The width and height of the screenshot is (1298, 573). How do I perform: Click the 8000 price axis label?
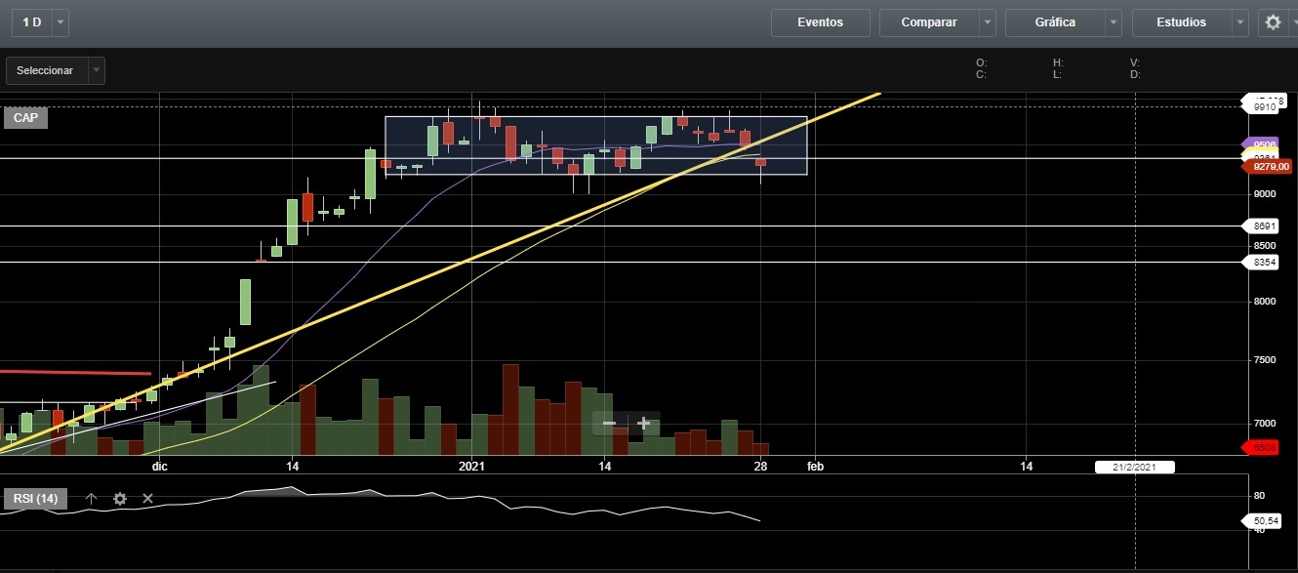1265,302
